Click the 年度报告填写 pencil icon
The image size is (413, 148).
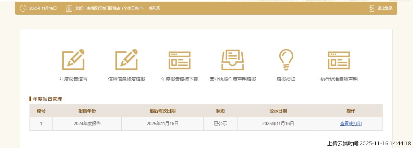click(x=73, y=60)
